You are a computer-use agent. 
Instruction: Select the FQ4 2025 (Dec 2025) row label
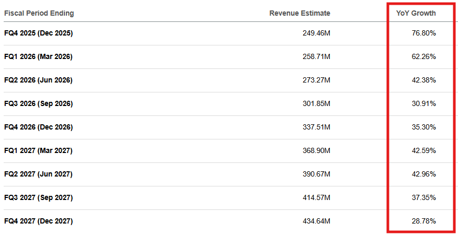(x=38, y=33)
